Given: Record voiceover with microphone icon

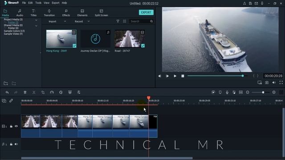Looking at the screenshot, I should 227,92.
